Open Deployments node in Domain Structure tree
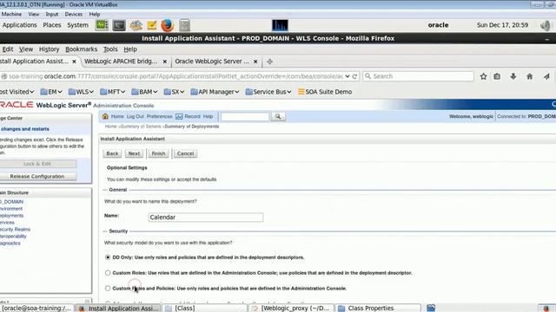 (11, 216)
